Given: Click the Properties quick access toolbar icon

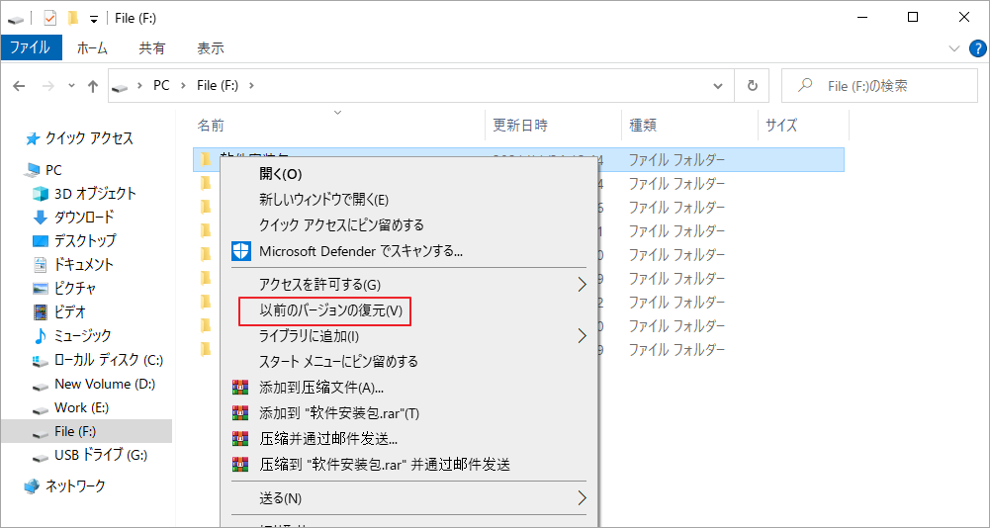Looking at the screenshot, I should click(49, 19).
